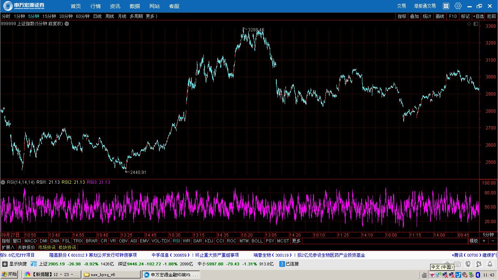This screenshot has height=280, width=498.
Task: Click the coil-shaped icon in status bar
Action: click(x=468, y=264)
